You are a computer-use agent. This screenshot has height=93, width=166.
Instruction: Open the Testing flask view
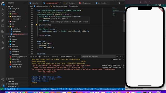pyautogui.click(x=3, y=37)
